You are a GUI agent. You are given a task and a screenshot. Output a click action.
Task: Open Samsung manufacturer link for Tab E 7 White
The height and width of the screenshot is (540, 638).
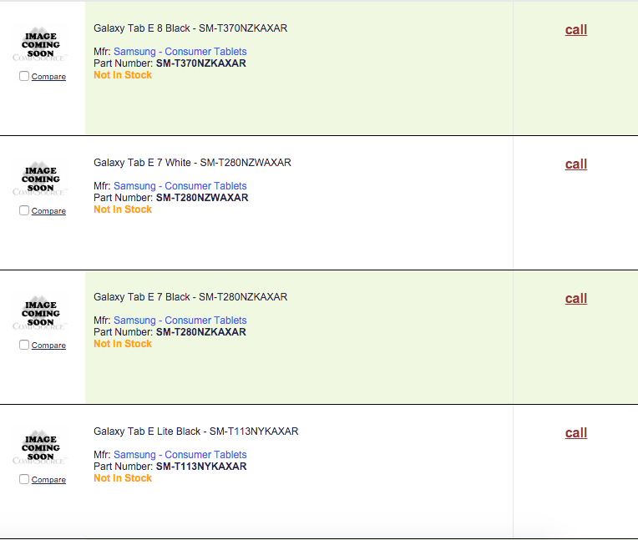pos(180,186)
